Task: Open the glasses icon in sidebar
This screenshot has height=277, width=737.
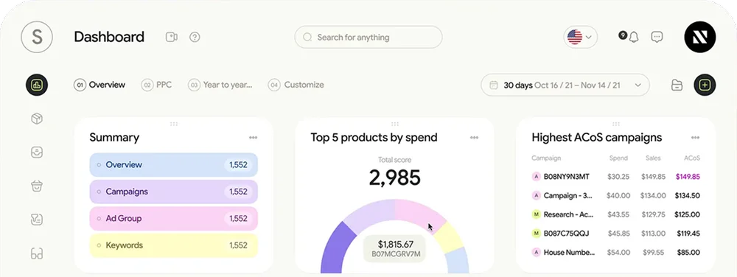Action: click(x=37, y=254)
